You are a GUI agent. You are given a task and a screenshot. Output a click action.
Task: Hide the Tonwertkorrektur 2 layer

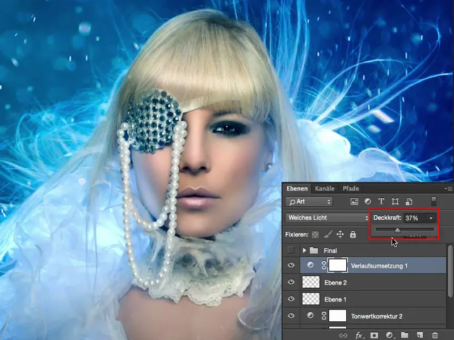(291, 316)
